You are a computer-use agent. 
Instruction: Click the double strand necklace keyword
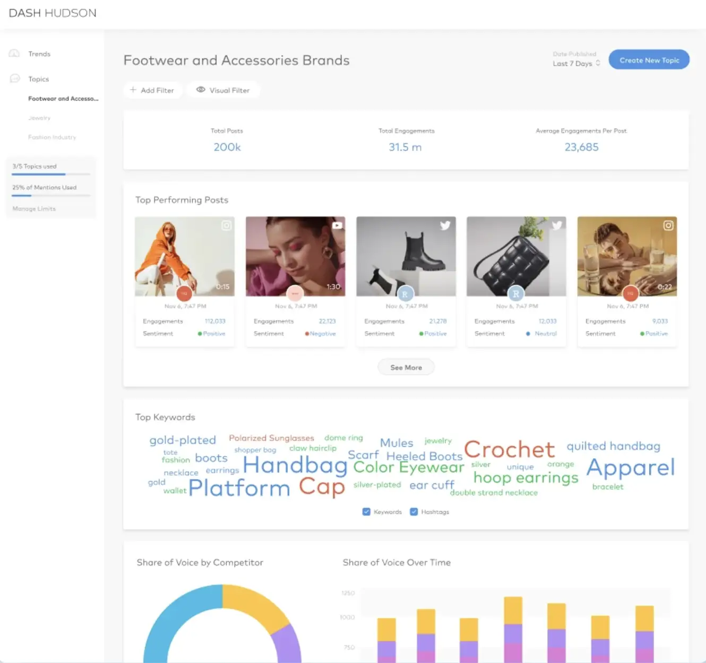click(494, 493)
